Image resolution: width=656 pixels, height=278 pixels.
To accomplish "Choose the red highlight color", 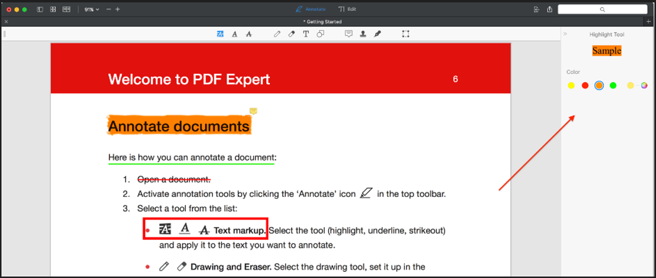I will pyautogui.click(x=585, y=85).
